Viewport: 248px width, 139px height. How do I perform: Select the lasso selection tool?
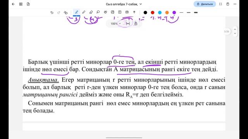[98, 12]
